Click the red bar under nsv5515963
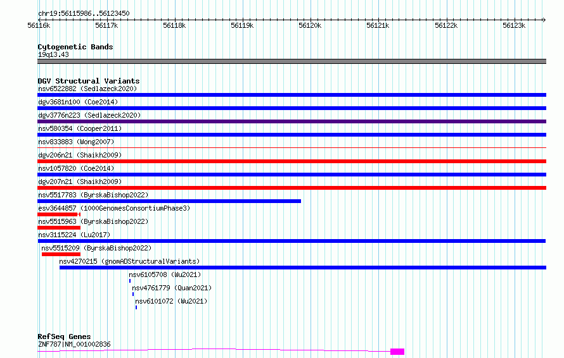Image resolution: width=564 pixels, height=358 pixels. (x=59, y=228)
